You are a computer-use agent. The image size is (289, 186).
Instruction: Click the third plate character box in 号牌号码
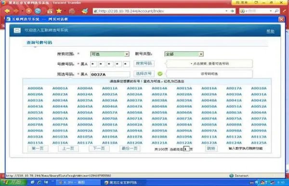point(110,64)
